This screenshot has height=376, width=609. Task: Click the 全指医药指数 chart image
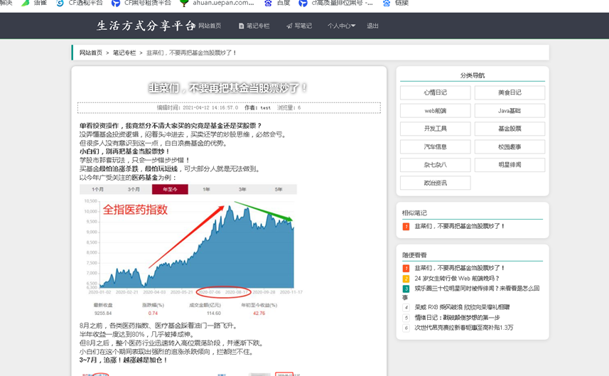[191, 250]
